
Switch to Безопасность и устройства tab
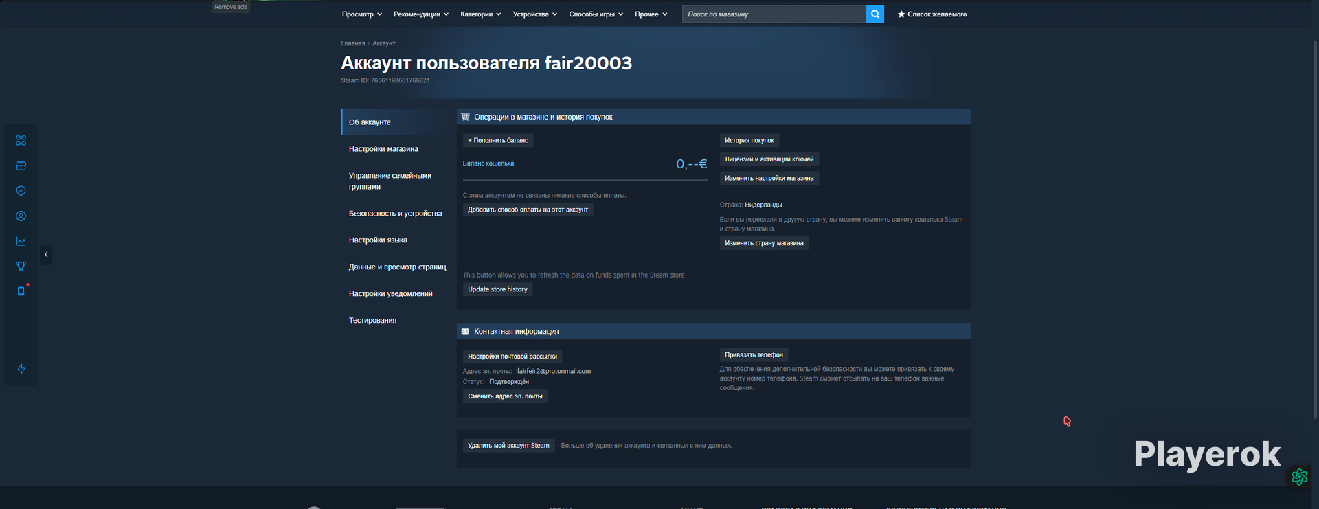pos(396,214)
